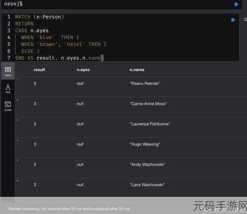Click result value 3 in Hugo Weaving row
Screen dimensions: 247x214
click(35, 144)
